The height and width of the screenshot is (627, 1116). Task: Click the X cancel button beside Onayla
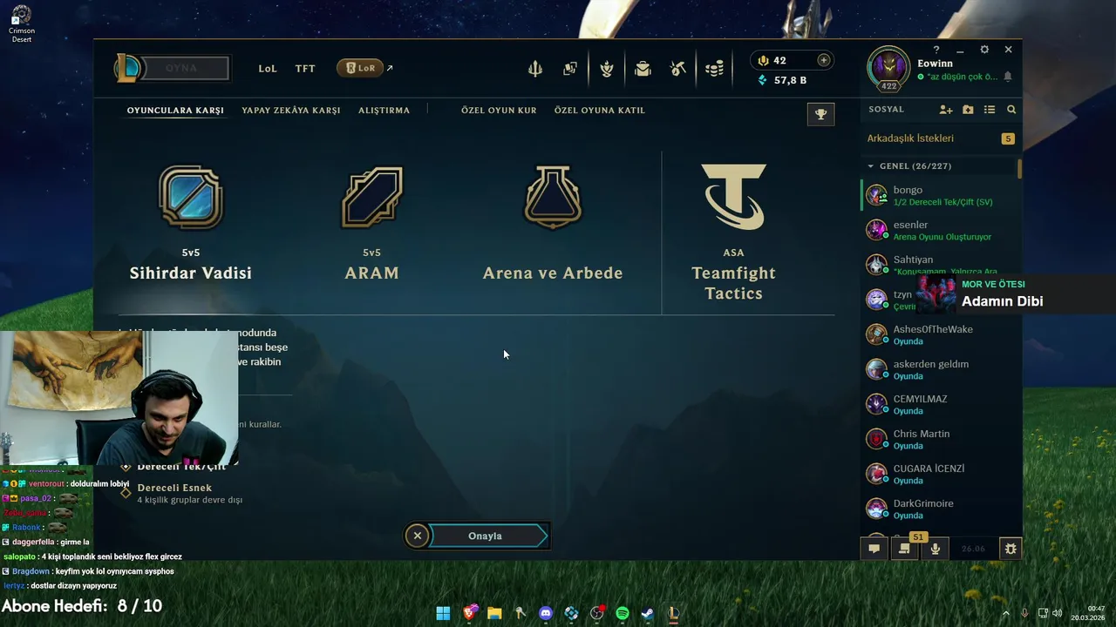pyautogui.click(x=418, y=536)
